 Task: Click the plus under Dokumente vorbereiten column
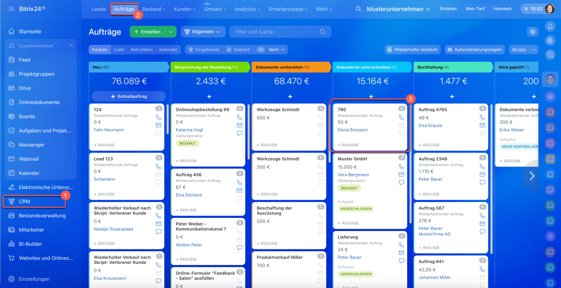point(290,96)
